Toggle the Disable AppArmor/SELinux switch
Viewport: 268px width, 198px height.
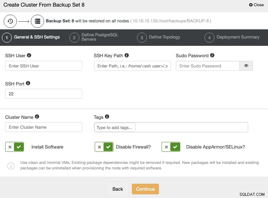(171, 147)
